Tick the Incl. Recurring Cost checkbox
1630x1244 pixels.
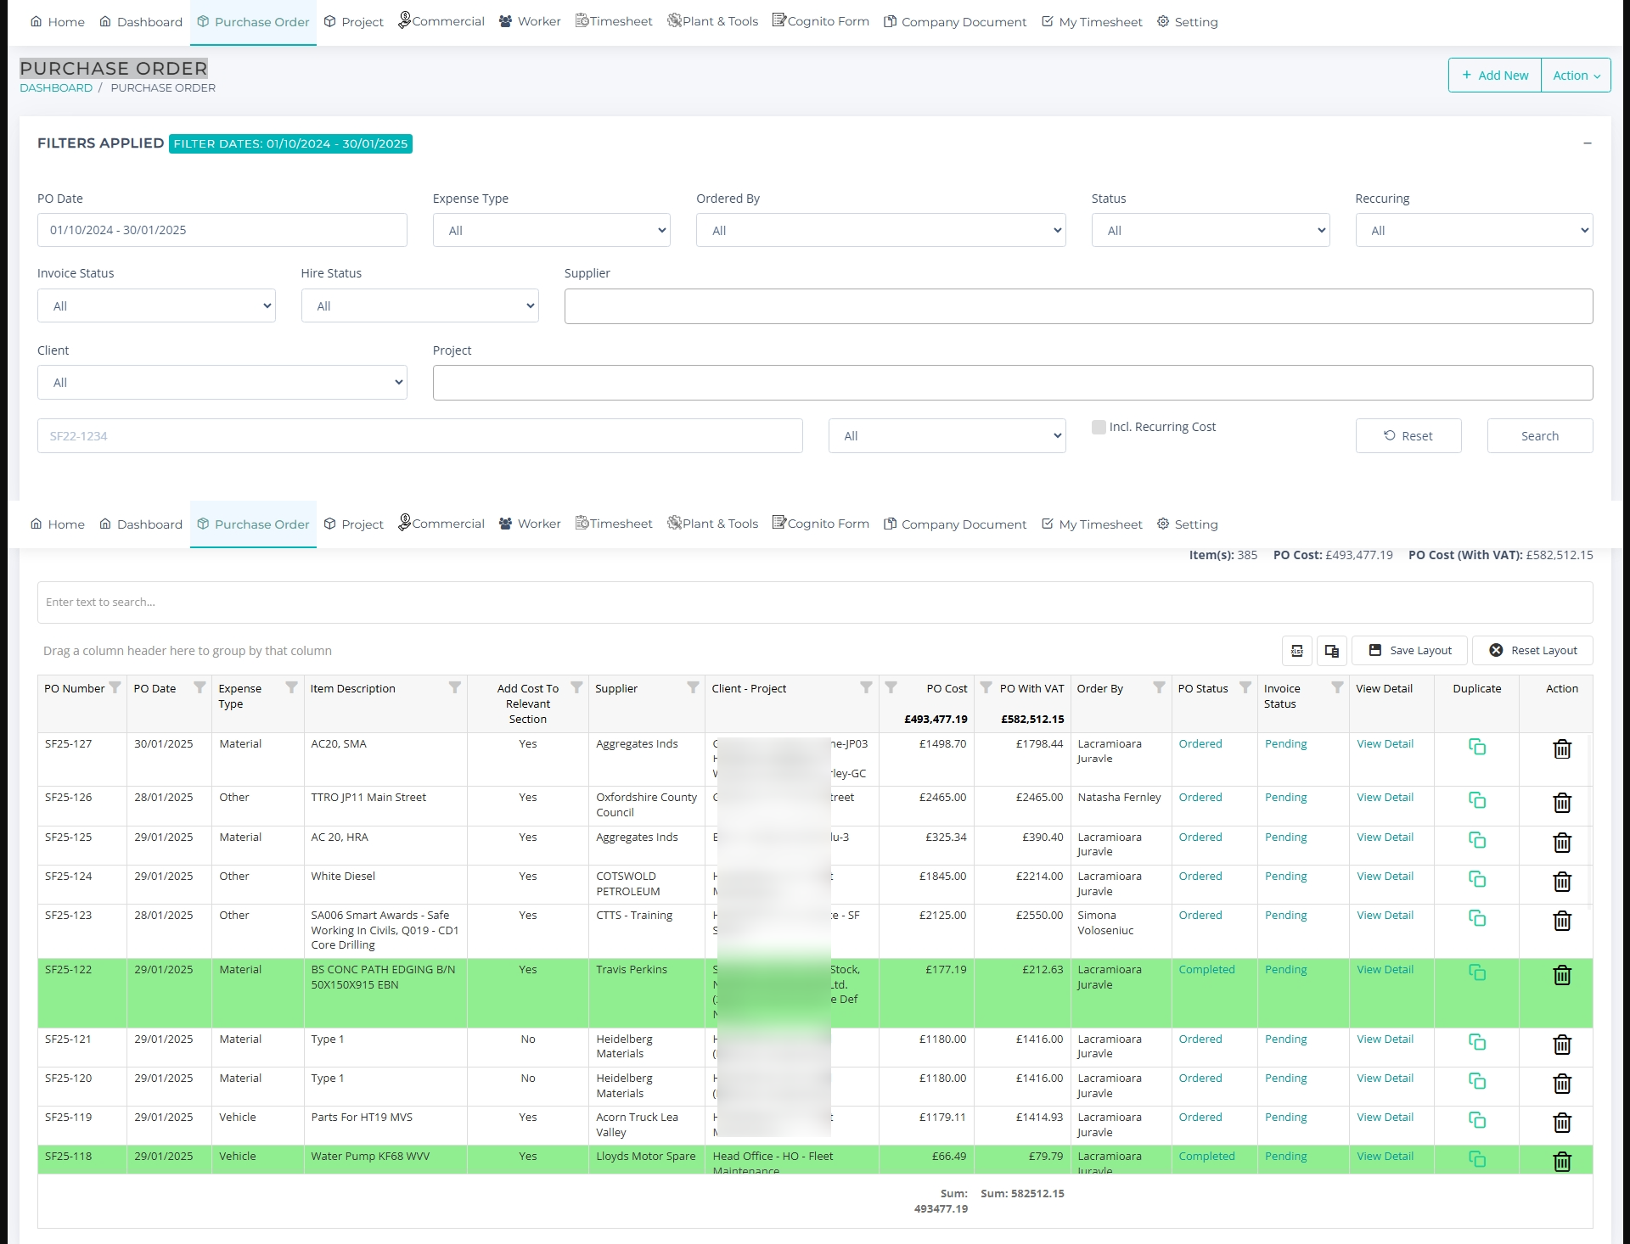point(1099,427)
